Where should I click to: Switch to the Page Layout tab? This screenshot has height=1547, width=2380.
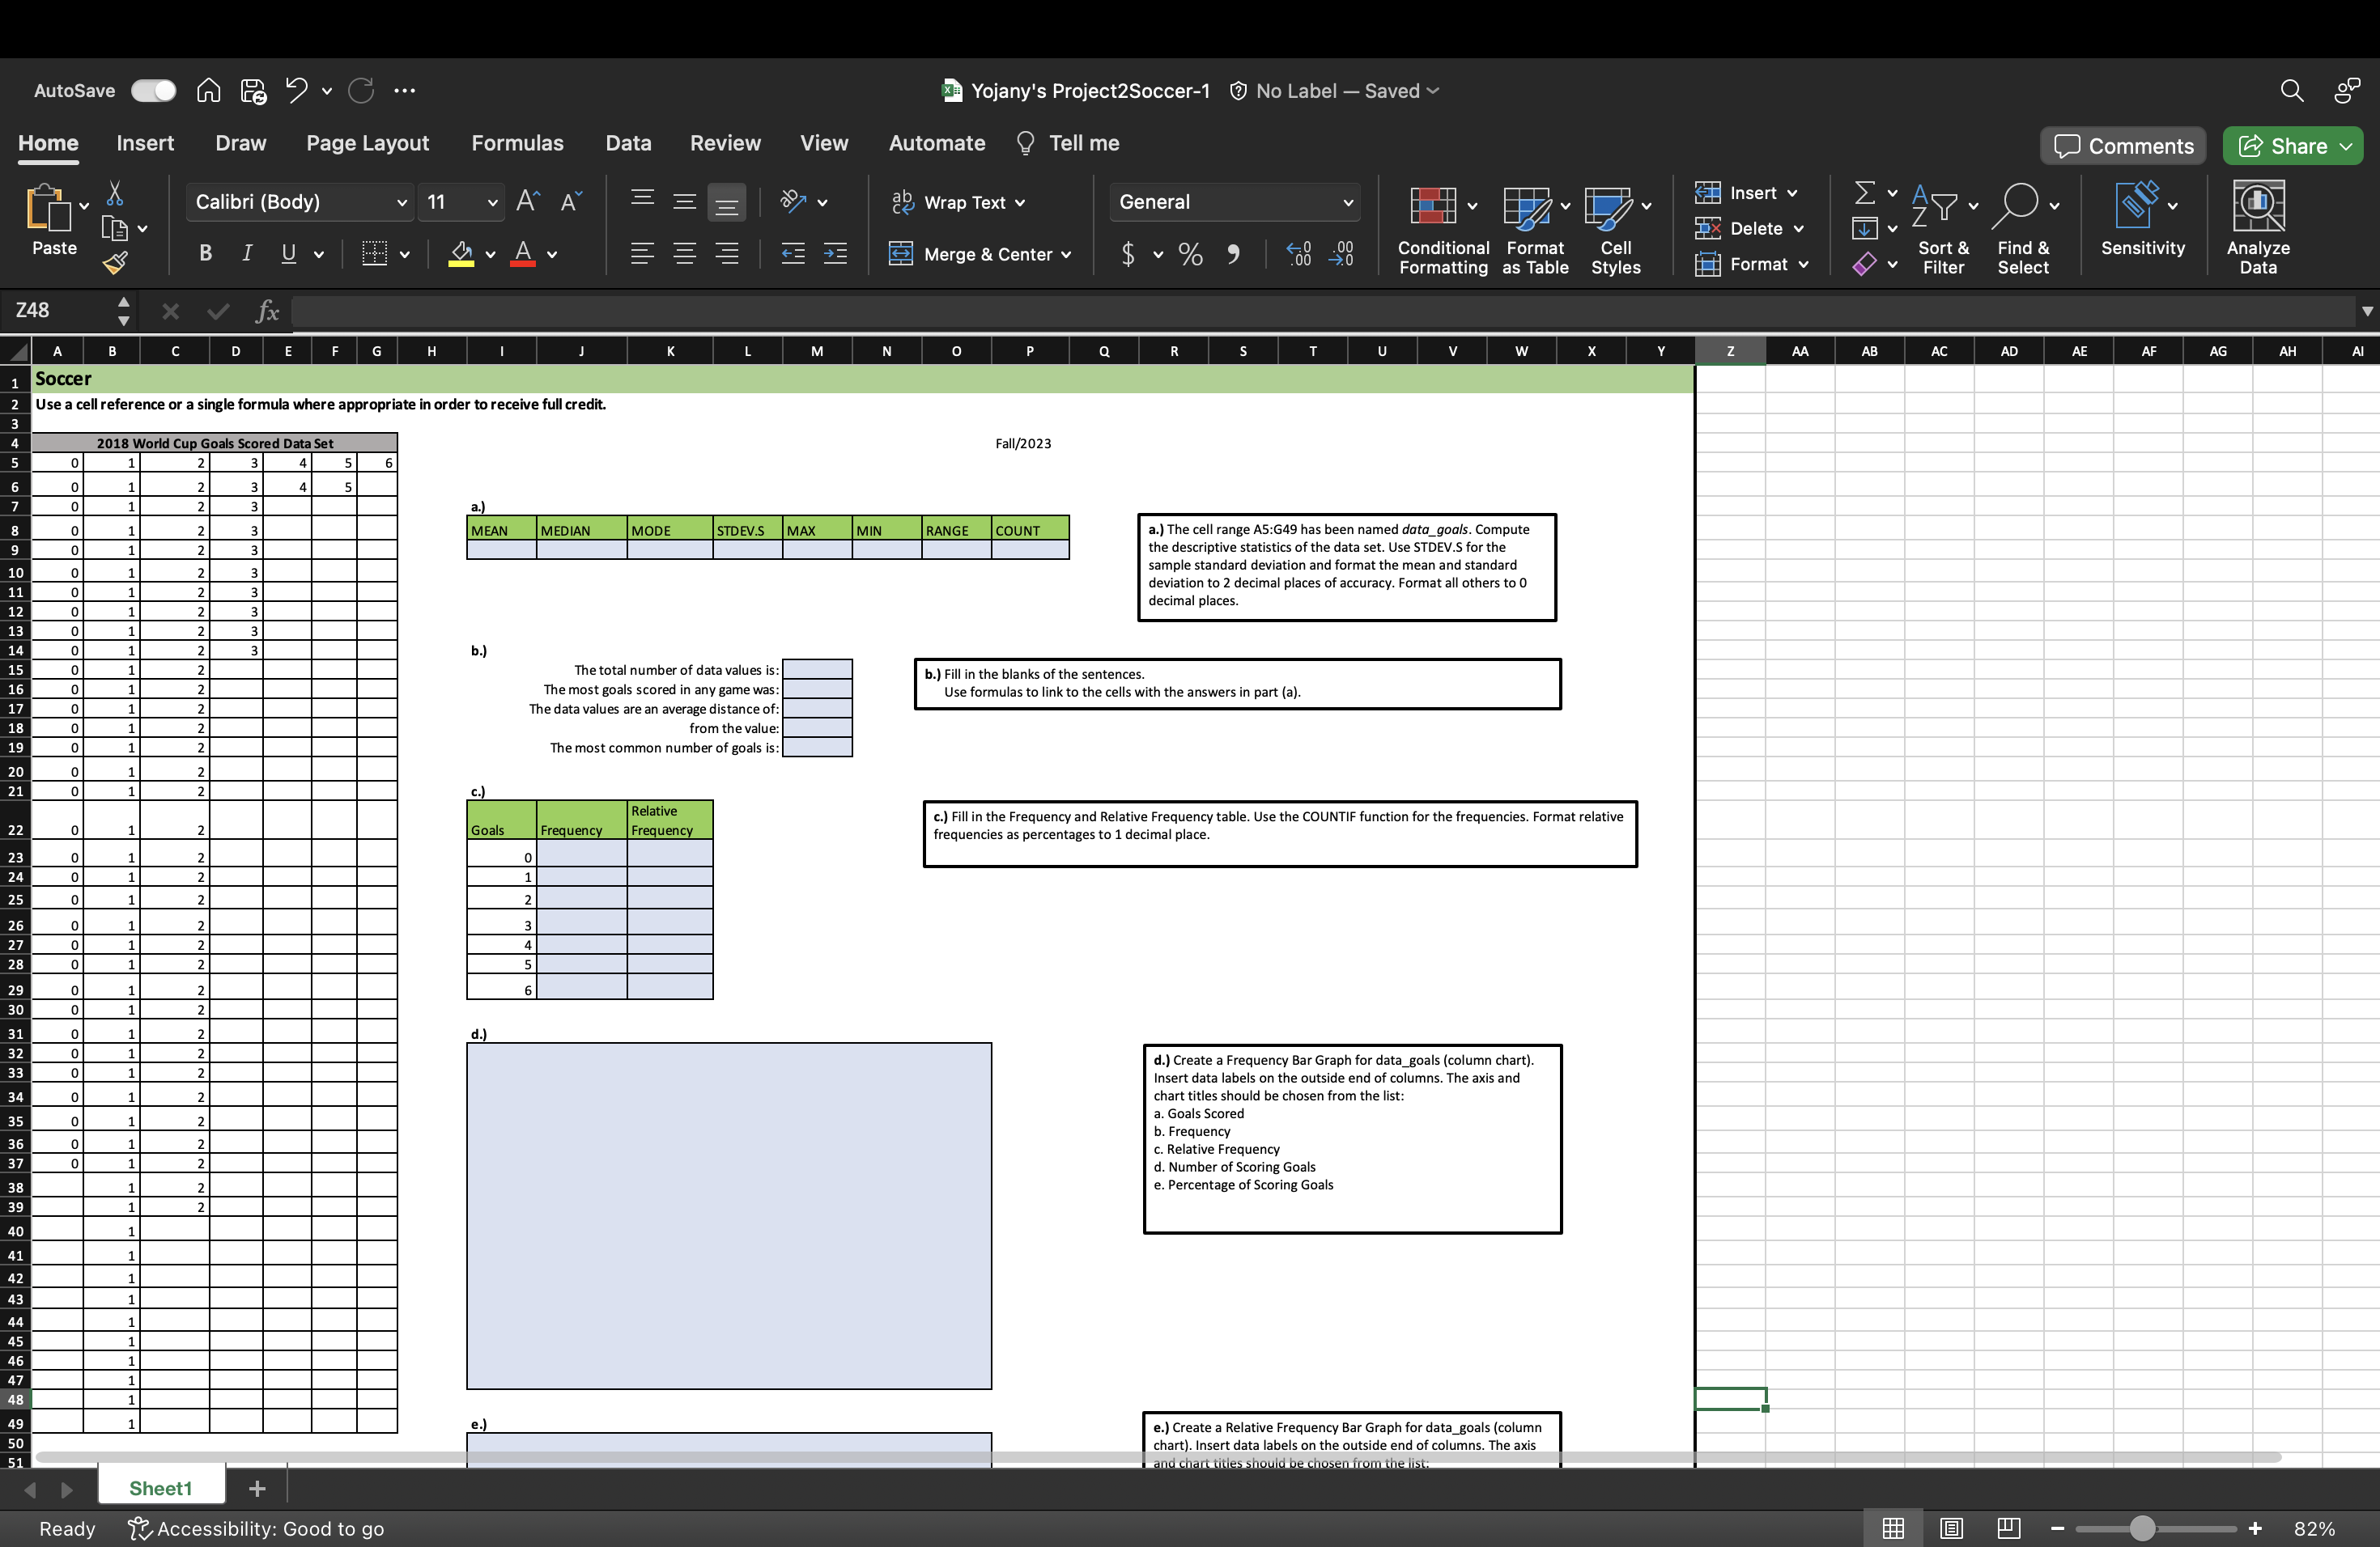coord(367,143)
